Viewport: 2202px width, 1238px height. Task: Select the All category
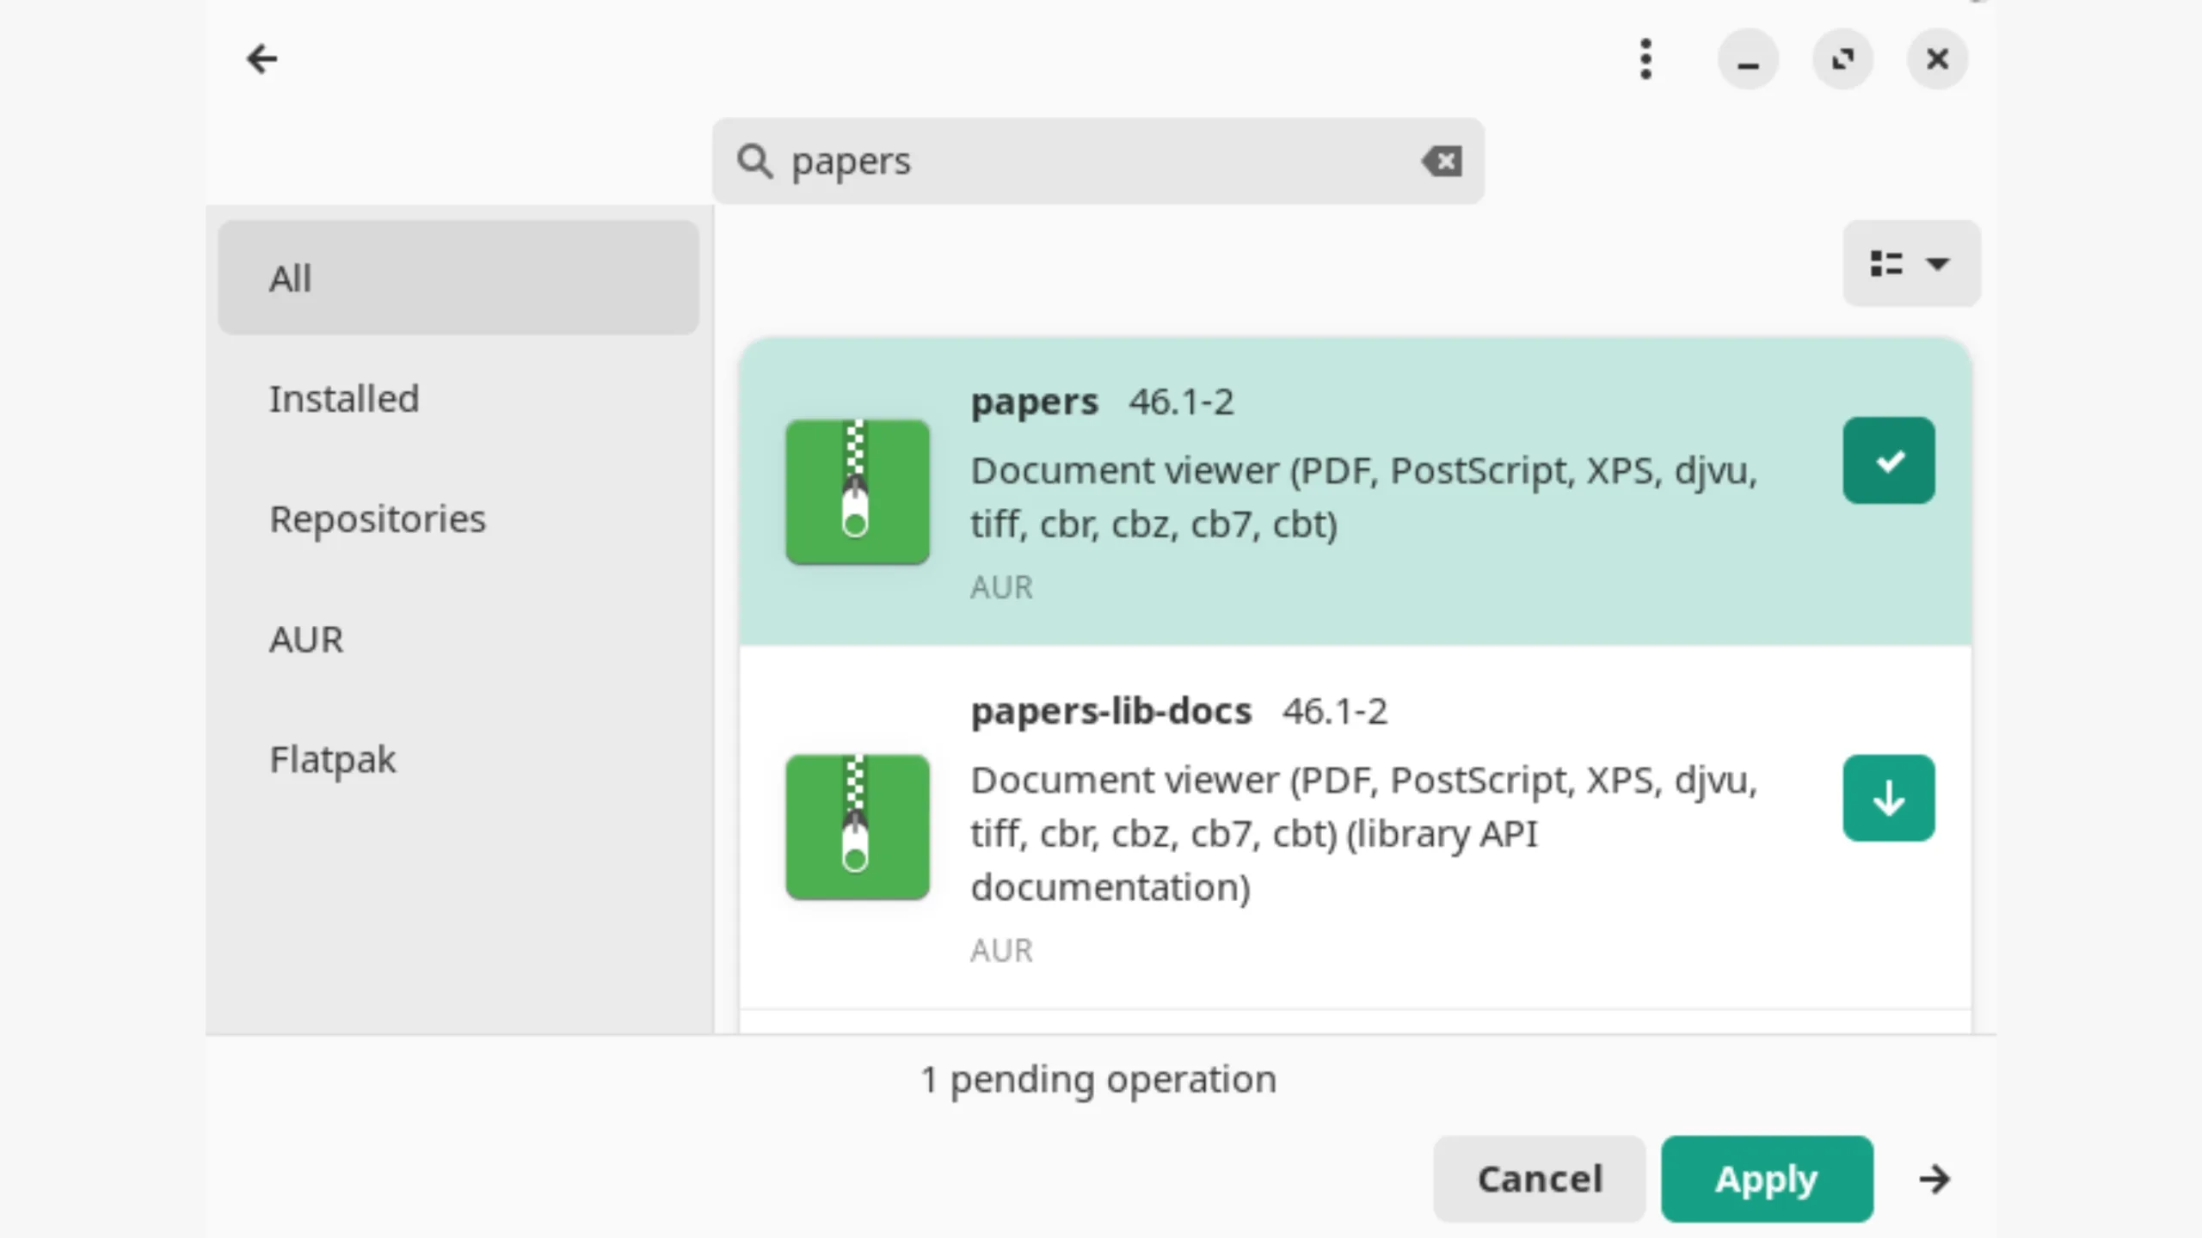coord(458,278)
